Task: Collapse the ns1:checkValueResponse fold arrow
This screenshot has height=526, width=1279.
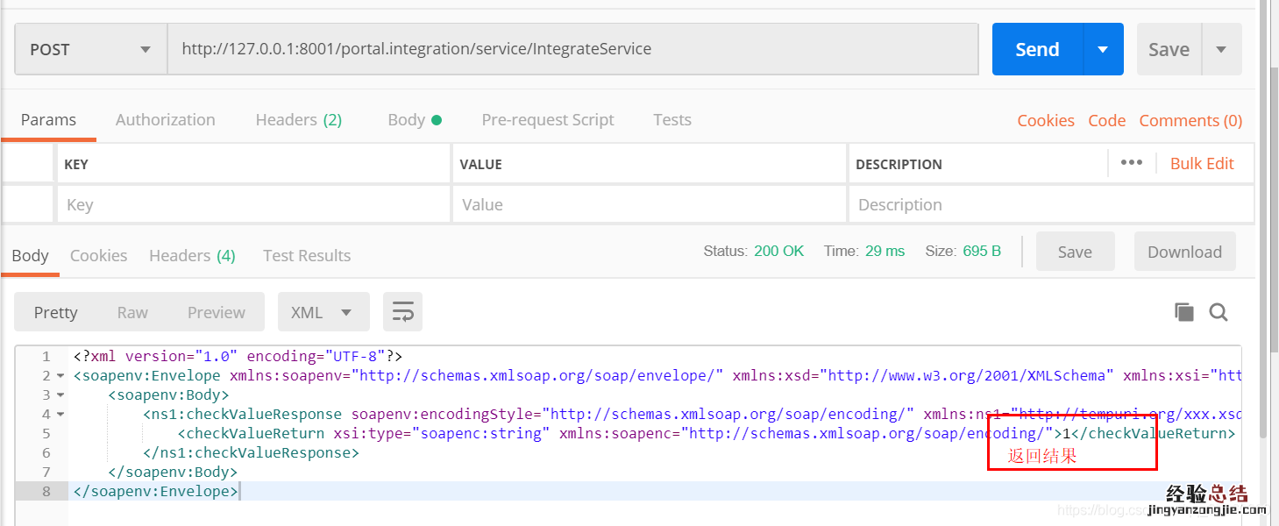Action: pyautogui.click(x=60, y=415)
